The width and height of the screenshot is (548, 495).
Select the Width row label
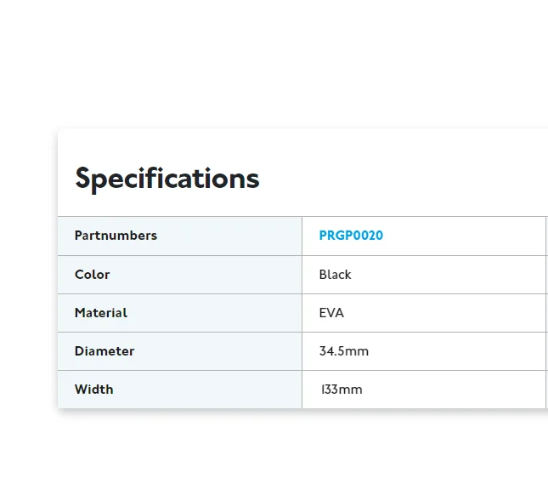click(x=94, y=390)
